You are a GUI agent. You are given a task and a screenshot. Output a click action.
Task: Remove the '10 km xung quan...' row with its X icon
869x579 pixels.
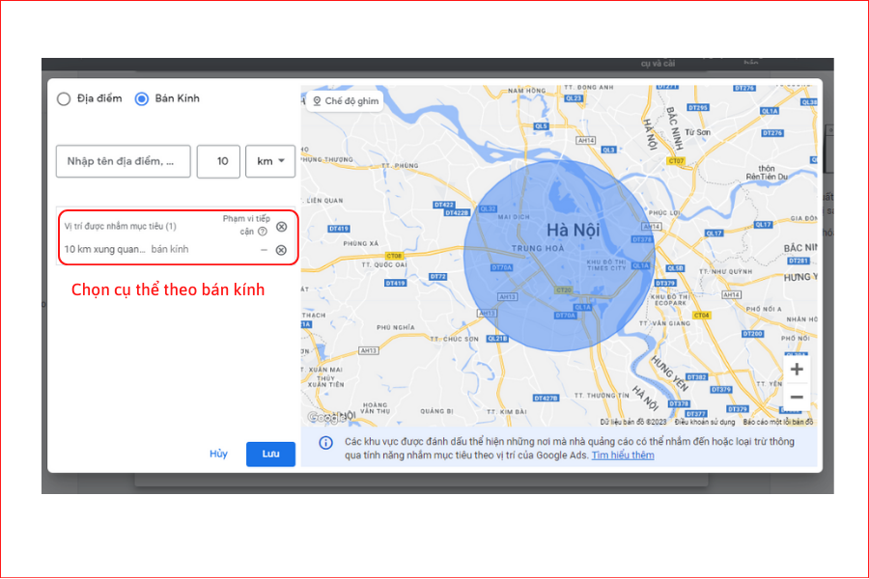(x=281, y=250)
